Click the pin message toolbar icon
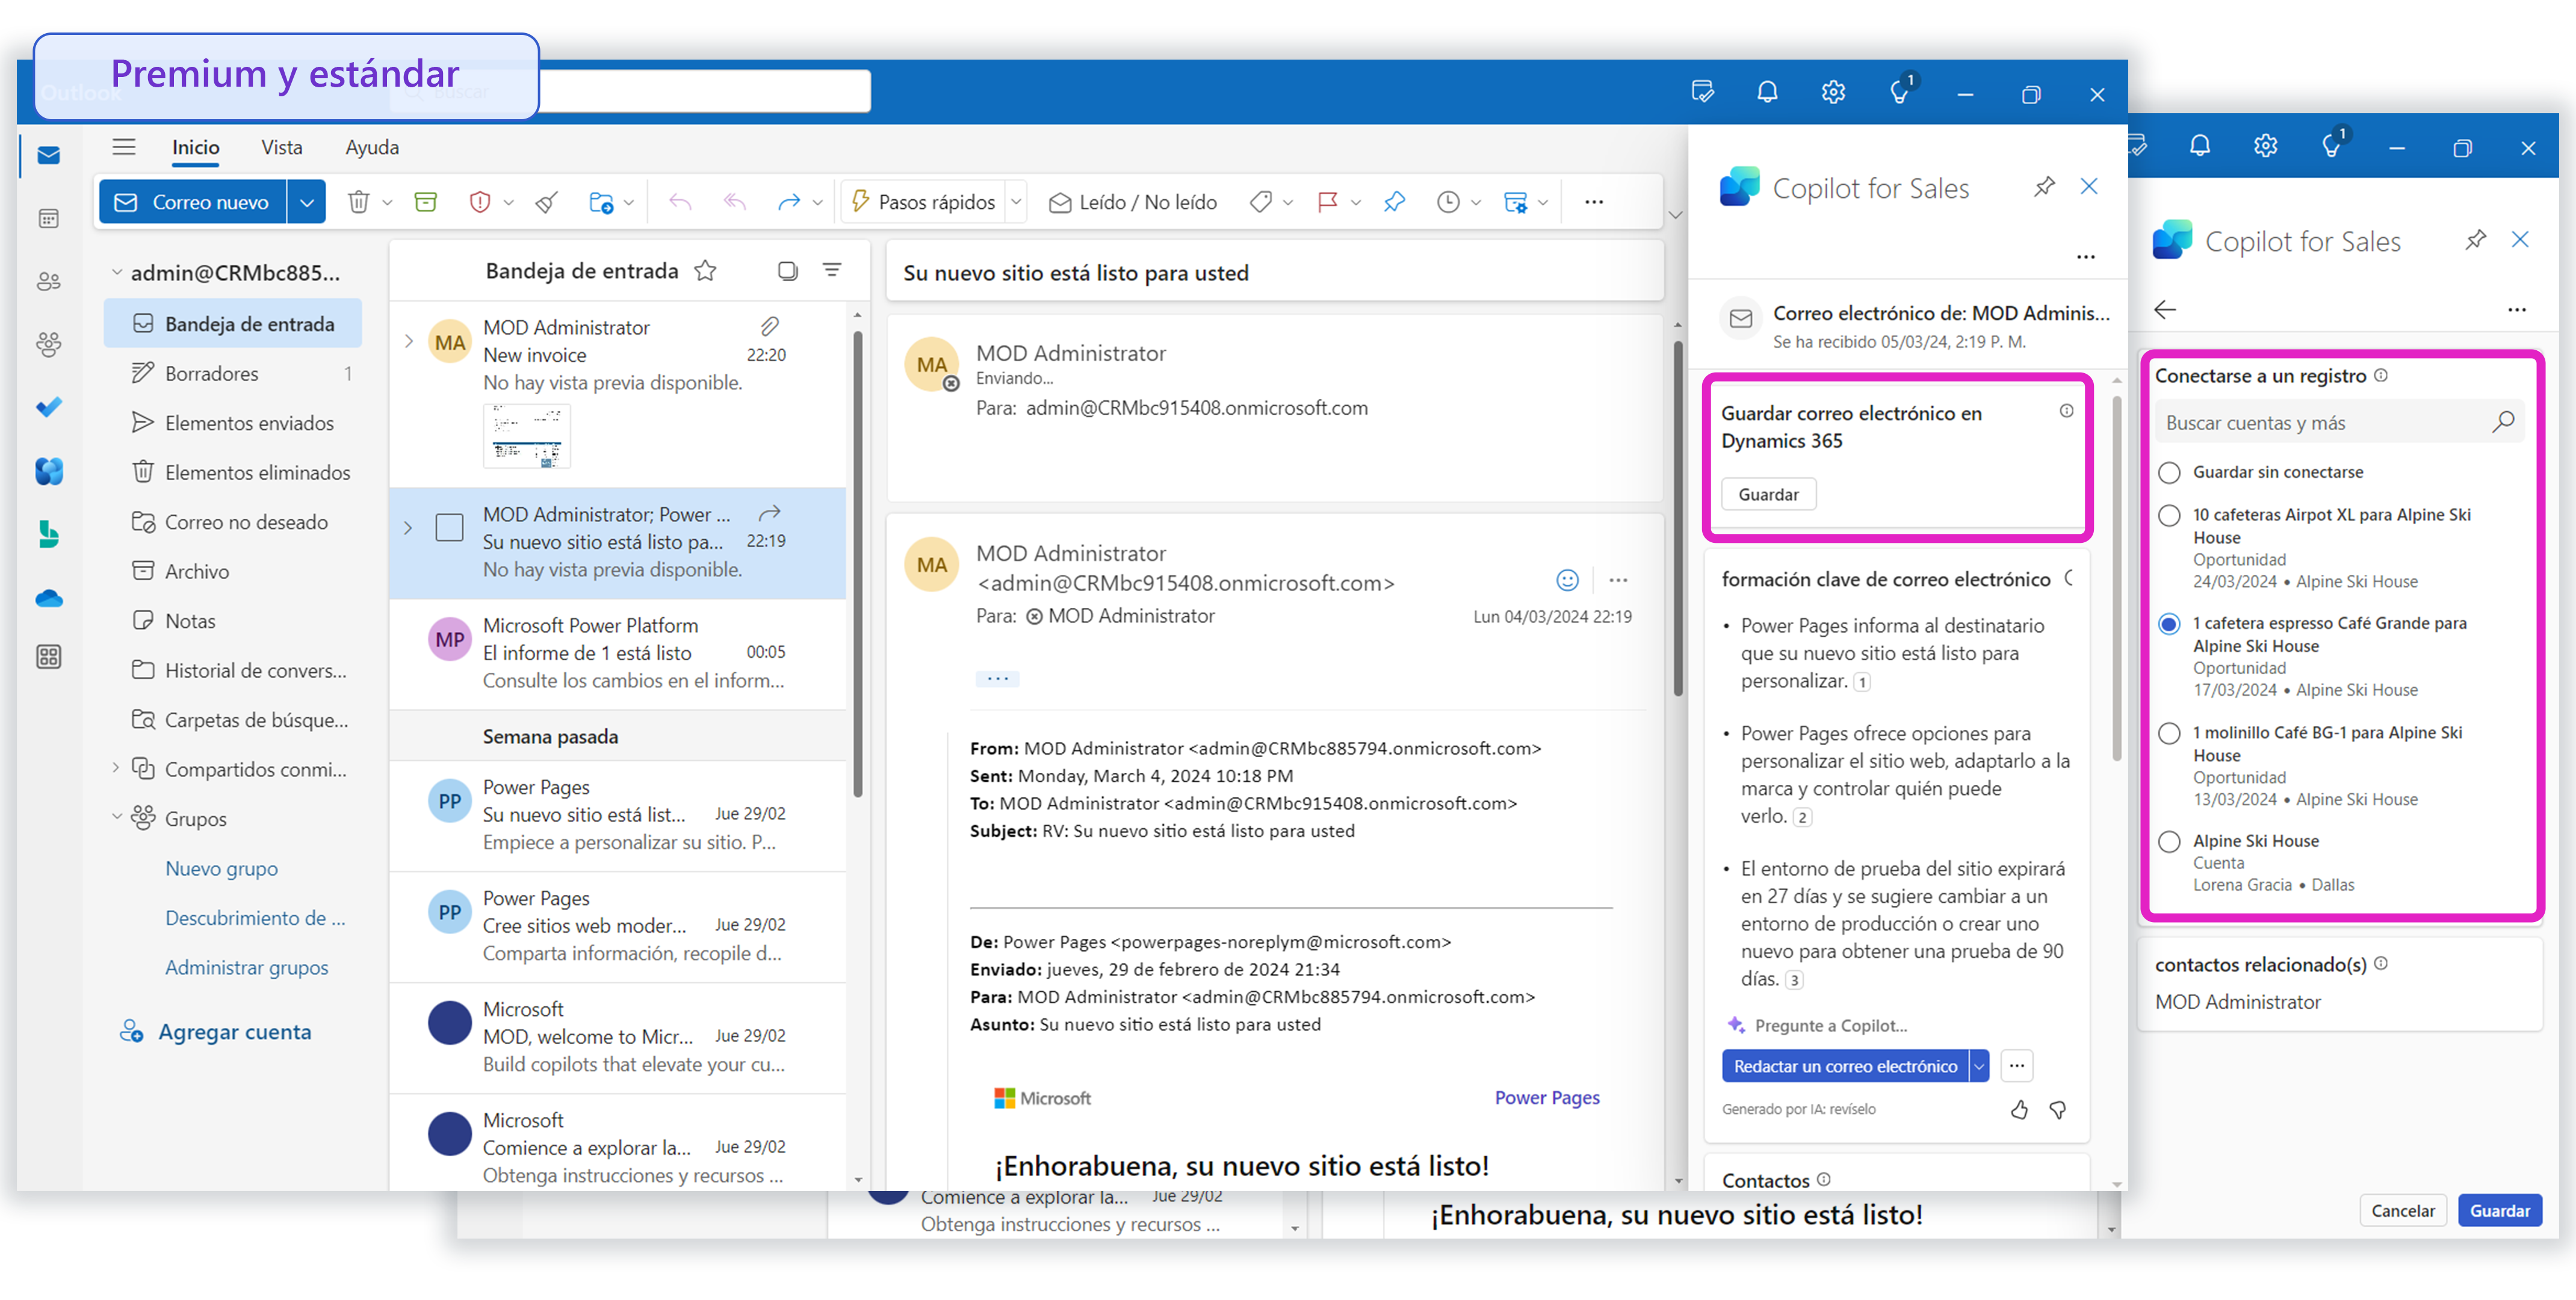The height and width of the screenshot is (1300, 2576). point(1394,202)
